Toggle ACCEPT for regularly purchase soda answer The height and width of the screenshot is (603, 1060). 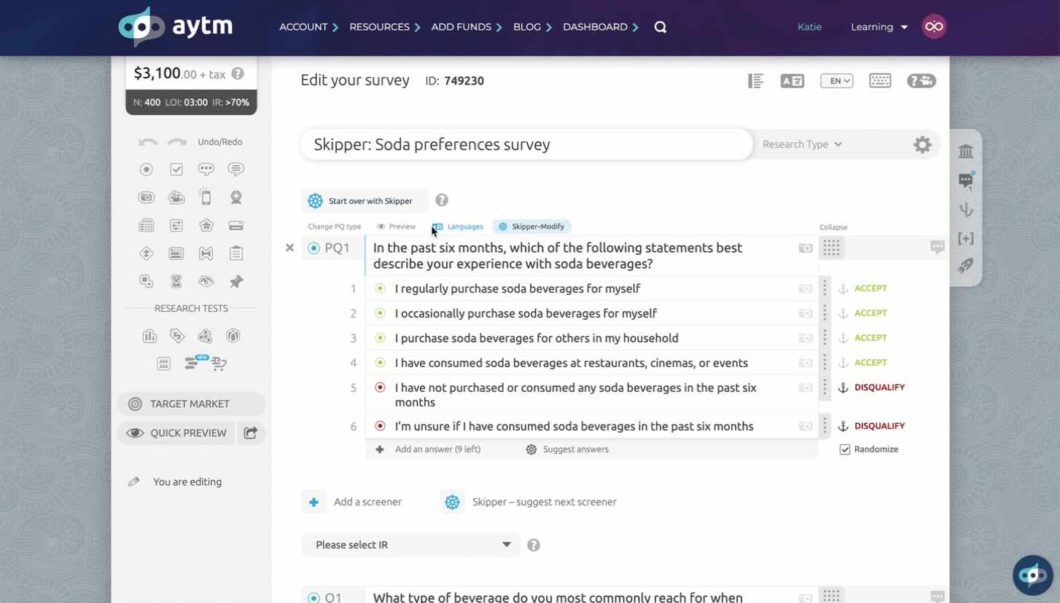click(x=870, y=288)
